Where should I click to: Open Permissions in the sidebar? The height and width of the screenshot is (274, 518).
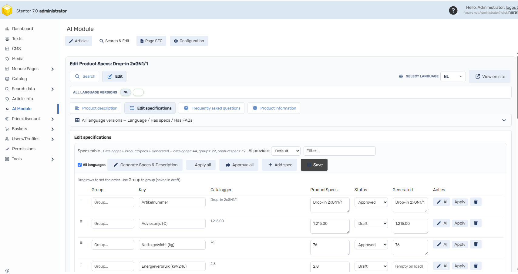tap(24, 149)
